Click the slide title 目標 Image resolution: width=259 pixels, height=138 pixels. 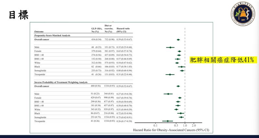19,15
